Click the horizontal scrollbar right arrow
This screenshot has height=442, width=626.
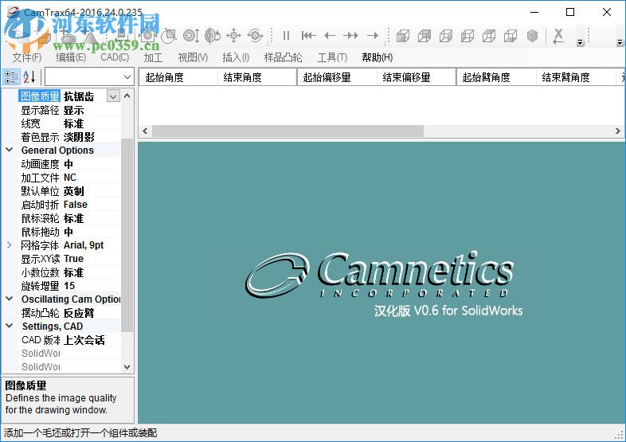(617, 131)
